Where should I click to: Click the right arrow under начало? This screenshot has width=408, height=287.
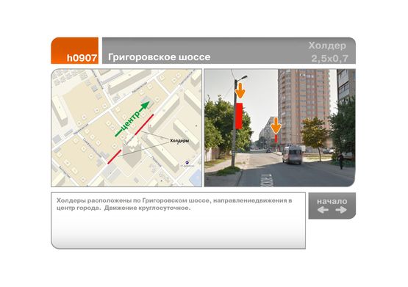point(341,210)
